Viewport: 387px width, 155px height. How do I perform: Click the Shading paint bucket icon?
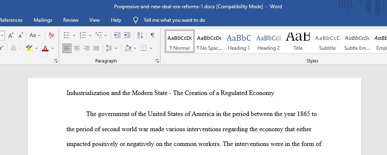coord(128,48)
